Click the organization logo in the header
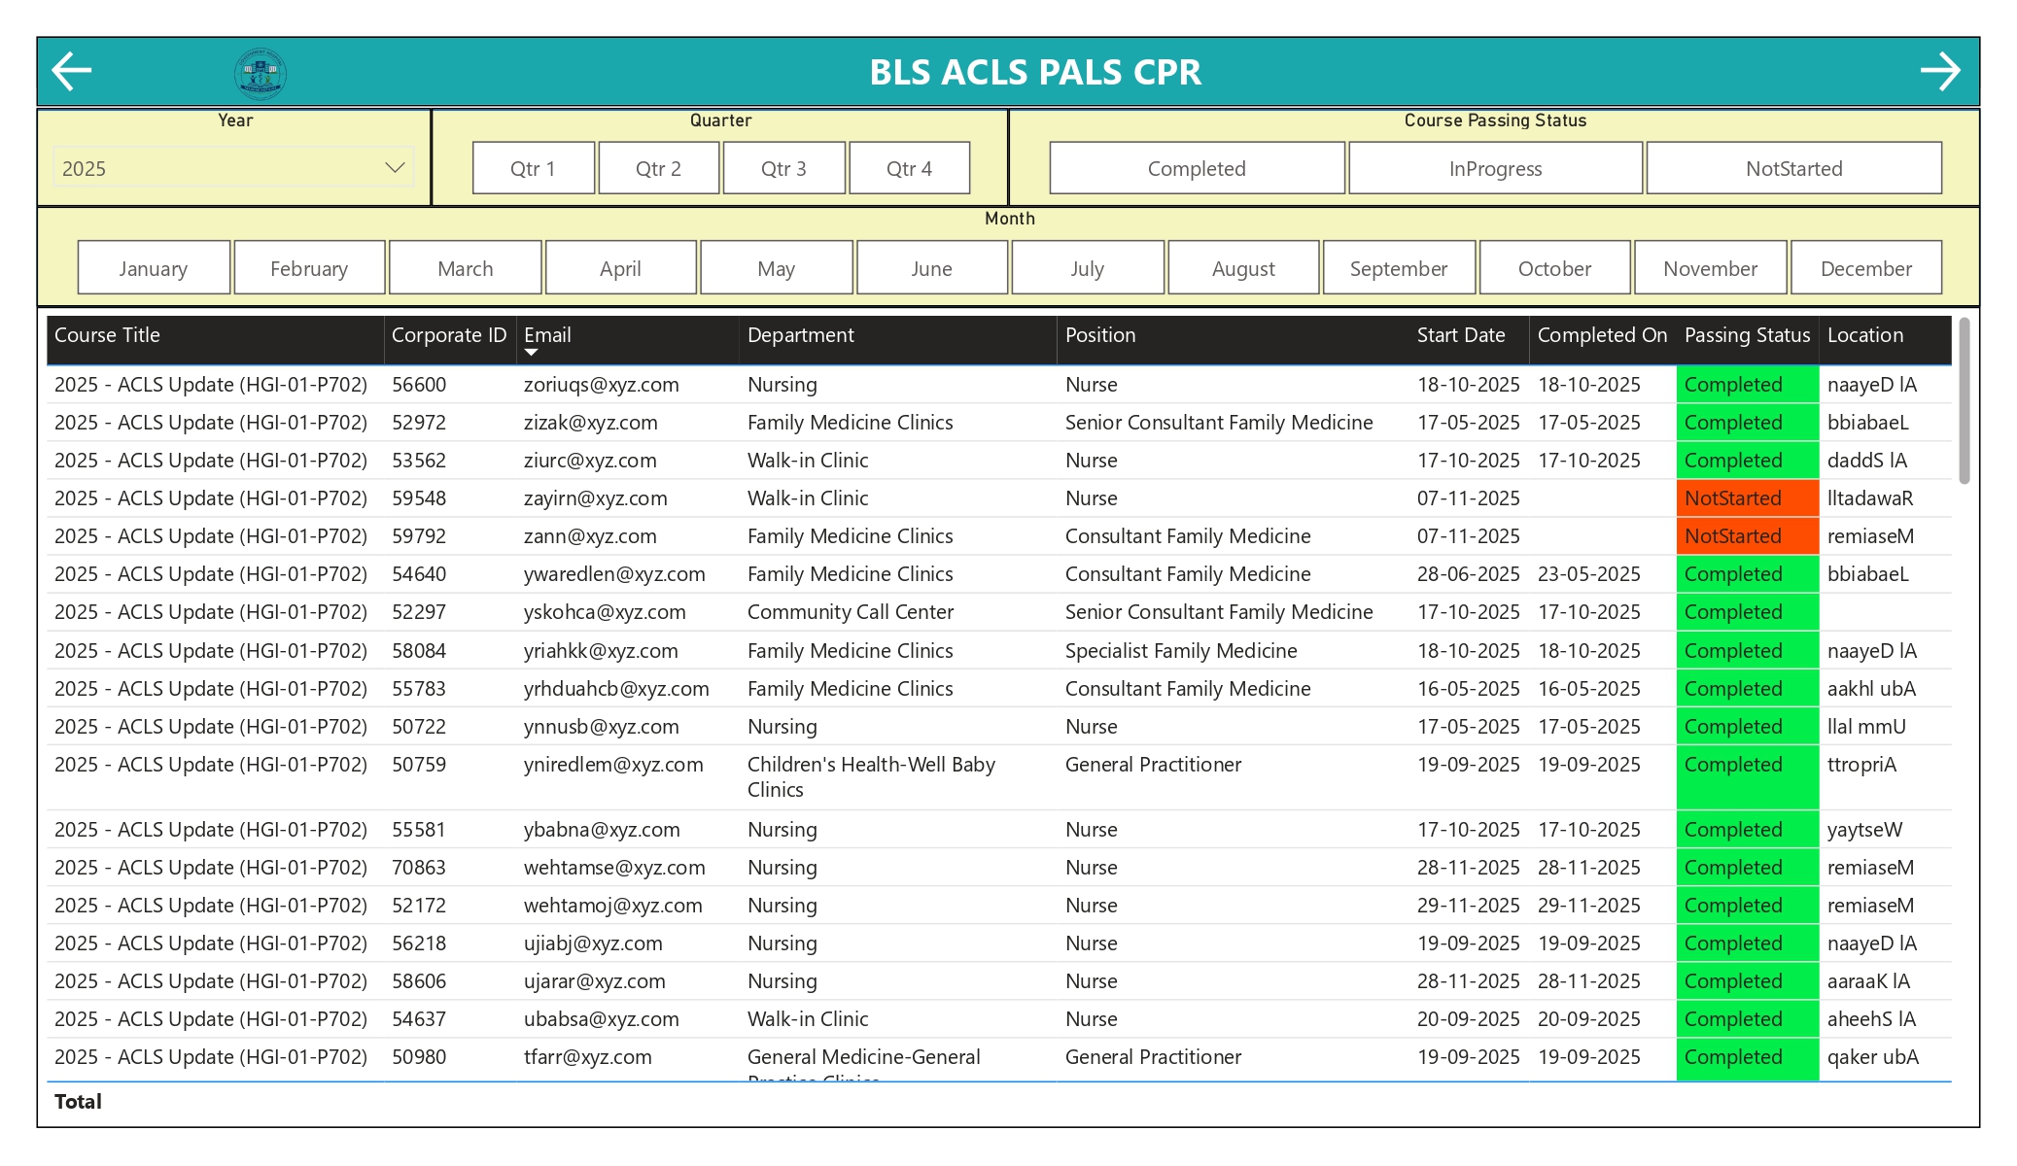2017x1166 pixels. coord(260,73)
